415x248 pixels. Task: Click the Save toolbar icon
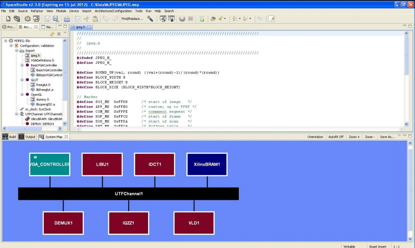point(47,19)
